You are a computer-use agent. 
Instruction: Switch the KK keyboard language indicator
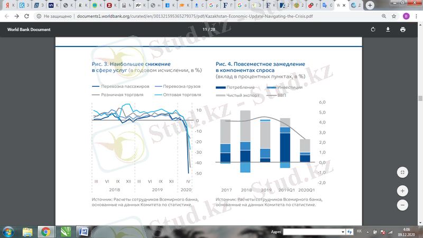359,231
